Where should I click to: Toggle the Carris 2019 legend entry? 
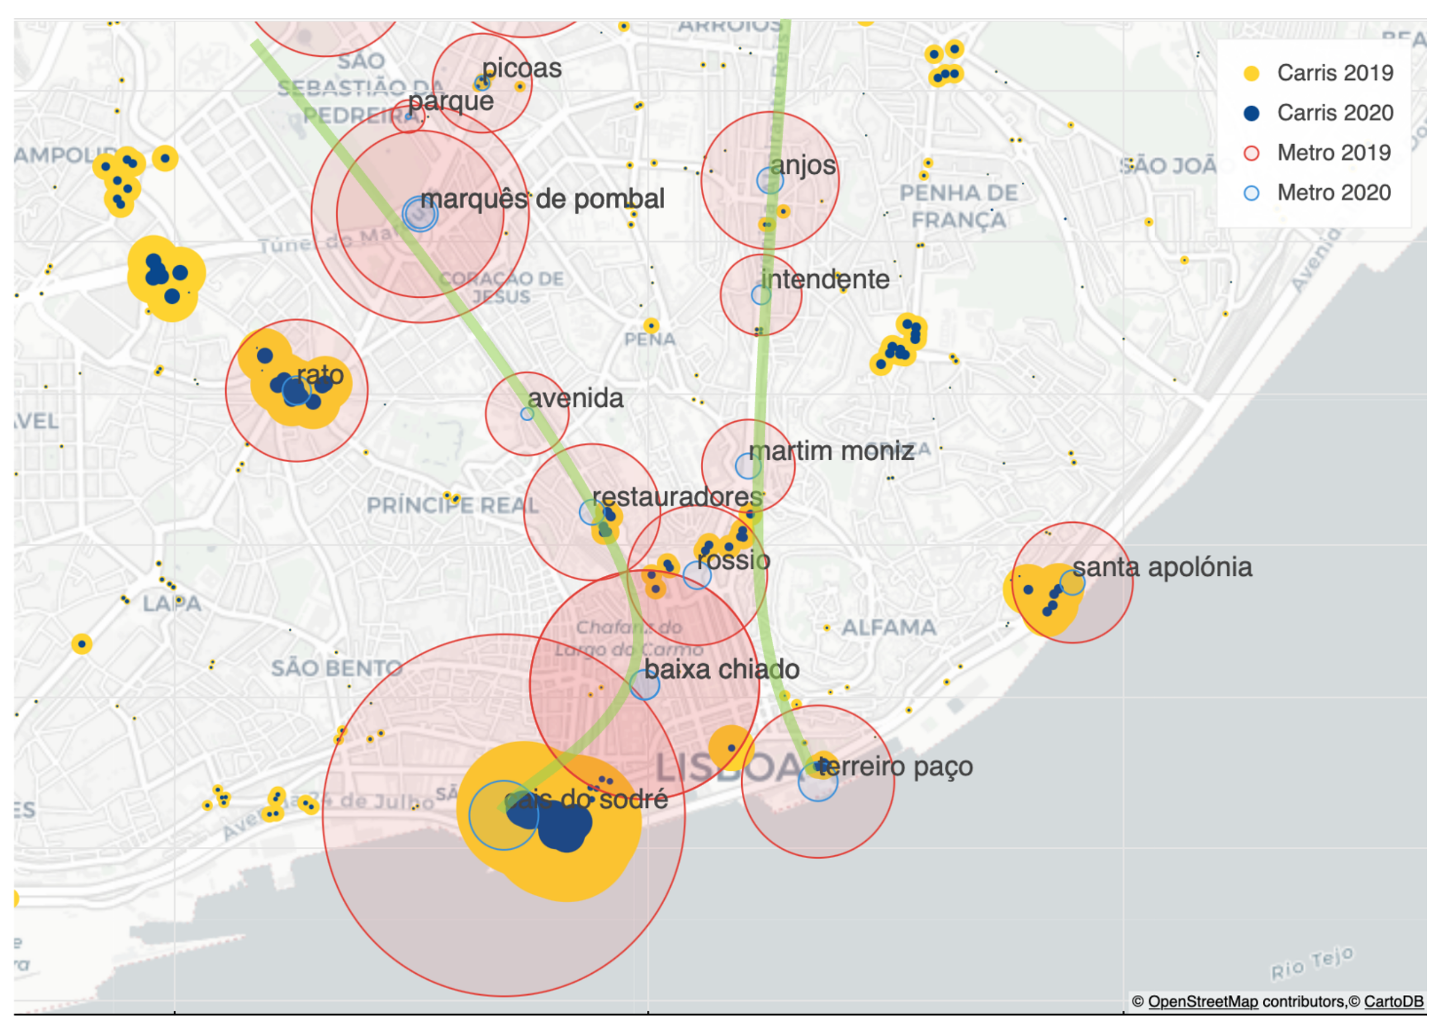pos(1318,73)
